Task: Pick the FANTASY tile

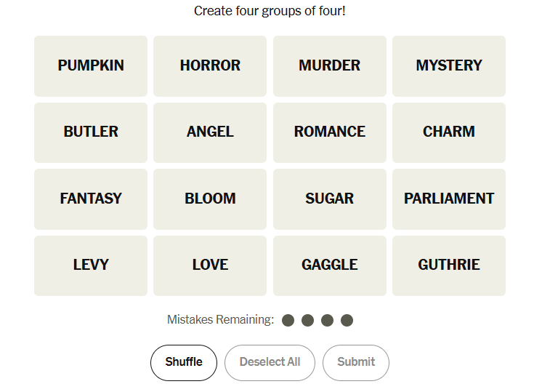Action: point(91,199)
